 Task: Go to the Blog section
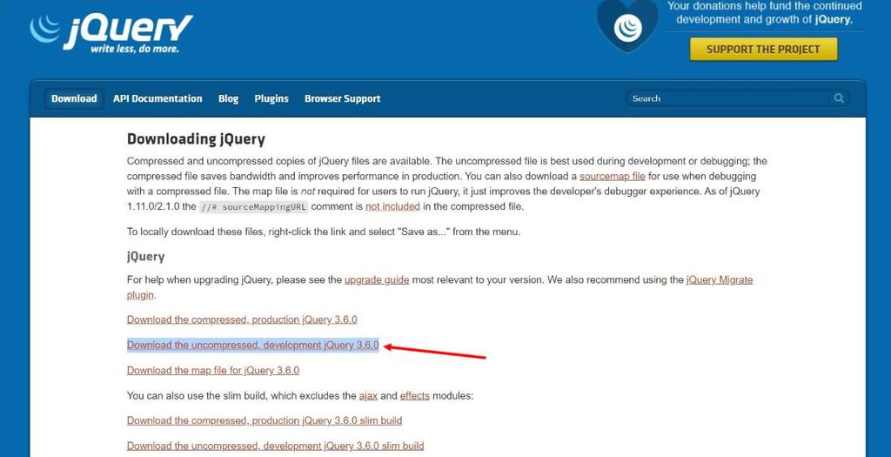(x=228, y=98)
